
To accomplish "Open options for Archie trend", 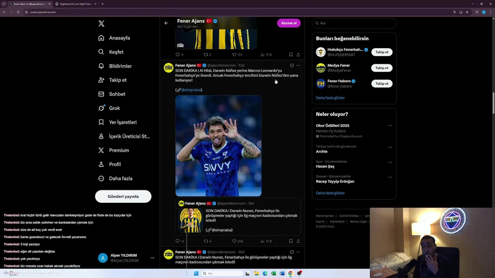I will pos(390,147).
